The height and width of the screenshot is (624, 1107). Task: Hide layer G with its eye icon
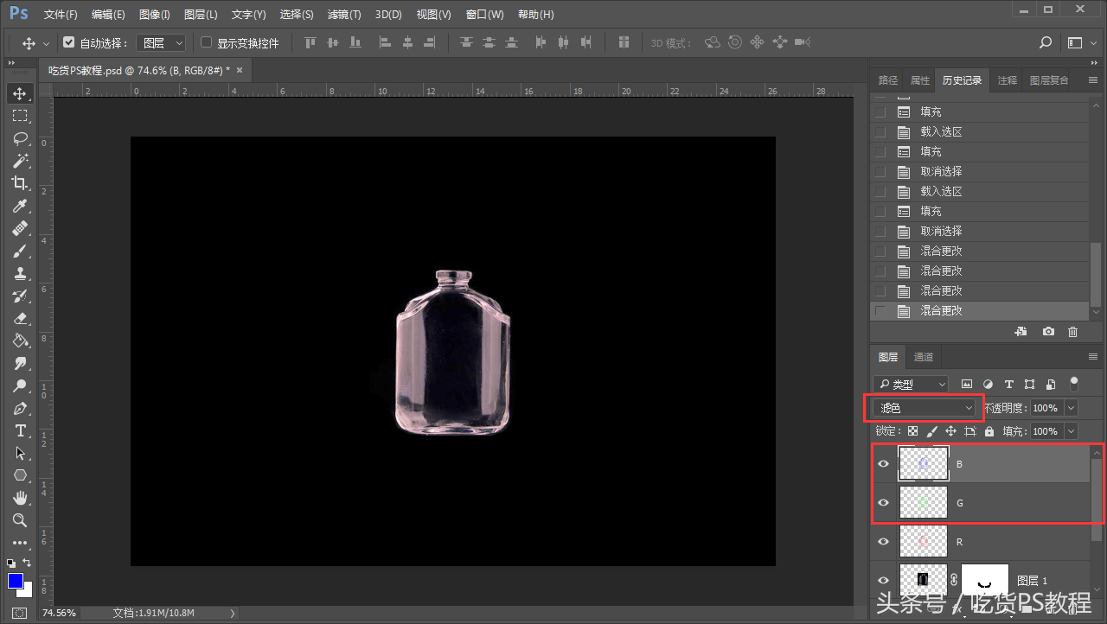pyautogui.click(x=884, y=503)
